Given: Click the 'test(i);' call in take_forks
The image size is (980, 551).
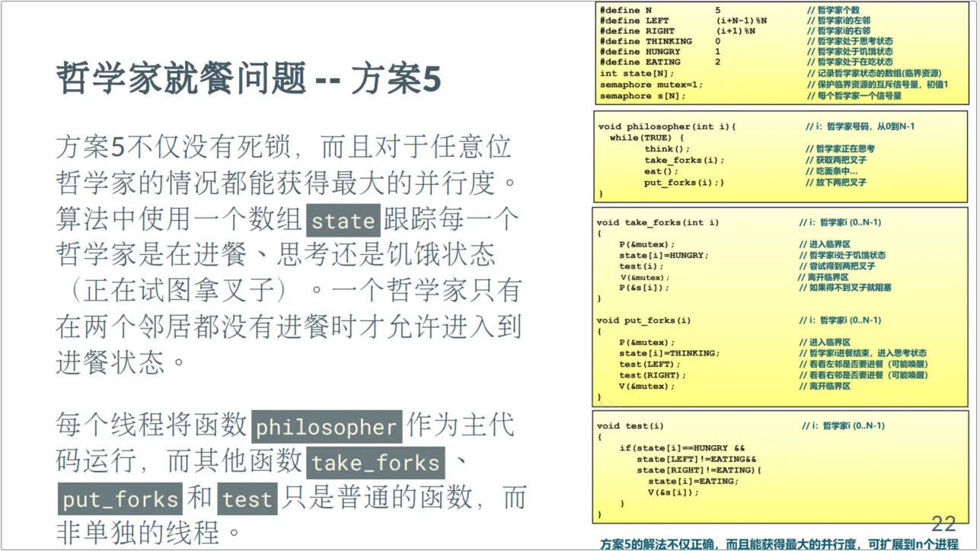Looking at the screenshot, I should (642, 266).
